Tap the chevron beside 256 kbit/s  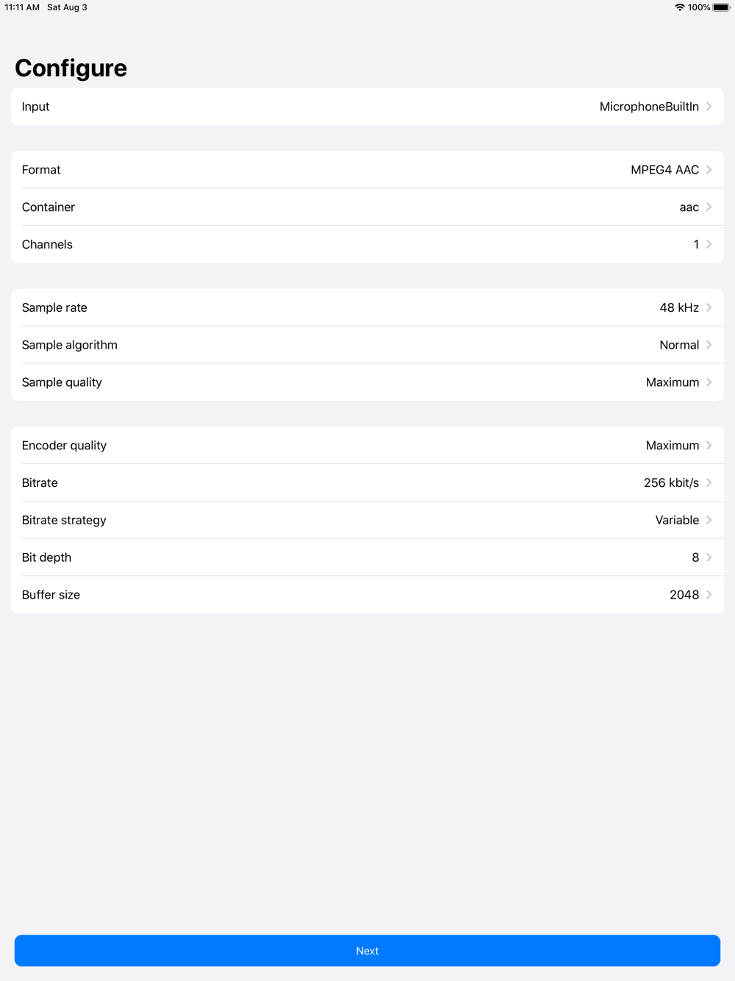[x=709, y=482]
